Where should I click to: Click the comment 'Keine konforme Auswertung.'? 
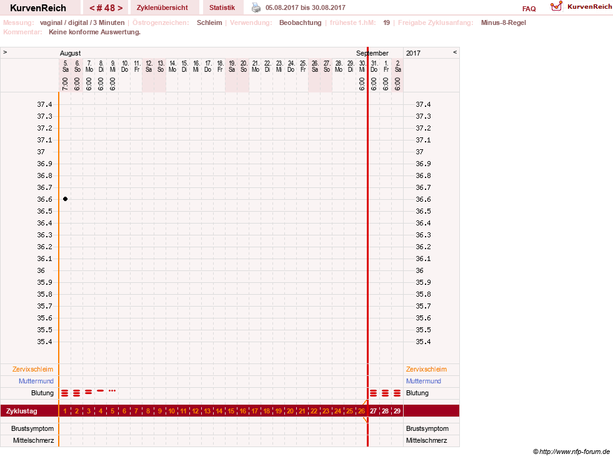point(94,32)
